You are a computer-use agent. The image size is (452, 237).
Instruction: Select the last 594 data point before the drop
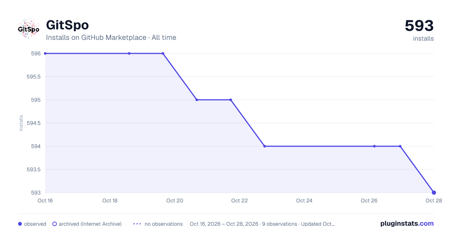point(400,146)
